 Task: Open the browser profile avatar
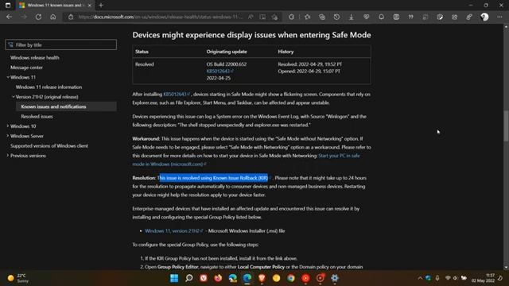pyautogui.click(x=484, y=17)
